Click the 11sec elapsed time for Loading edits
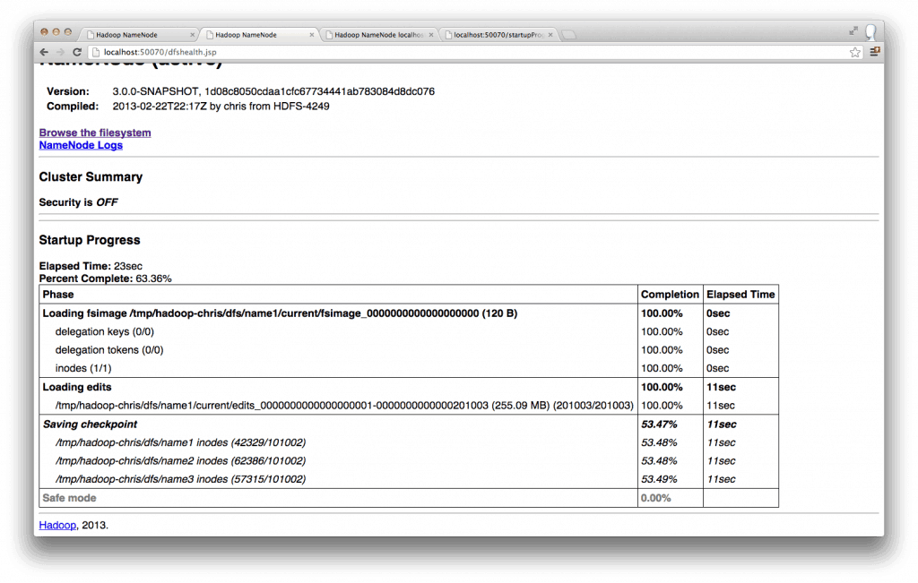The width and height of the screenshot is (918, 583). pos(722,387)
